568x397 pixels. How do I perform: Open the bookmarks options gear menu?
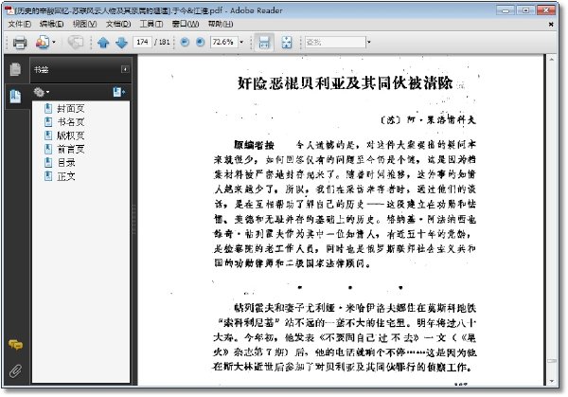pyautogui.click(x=42, y=92)
